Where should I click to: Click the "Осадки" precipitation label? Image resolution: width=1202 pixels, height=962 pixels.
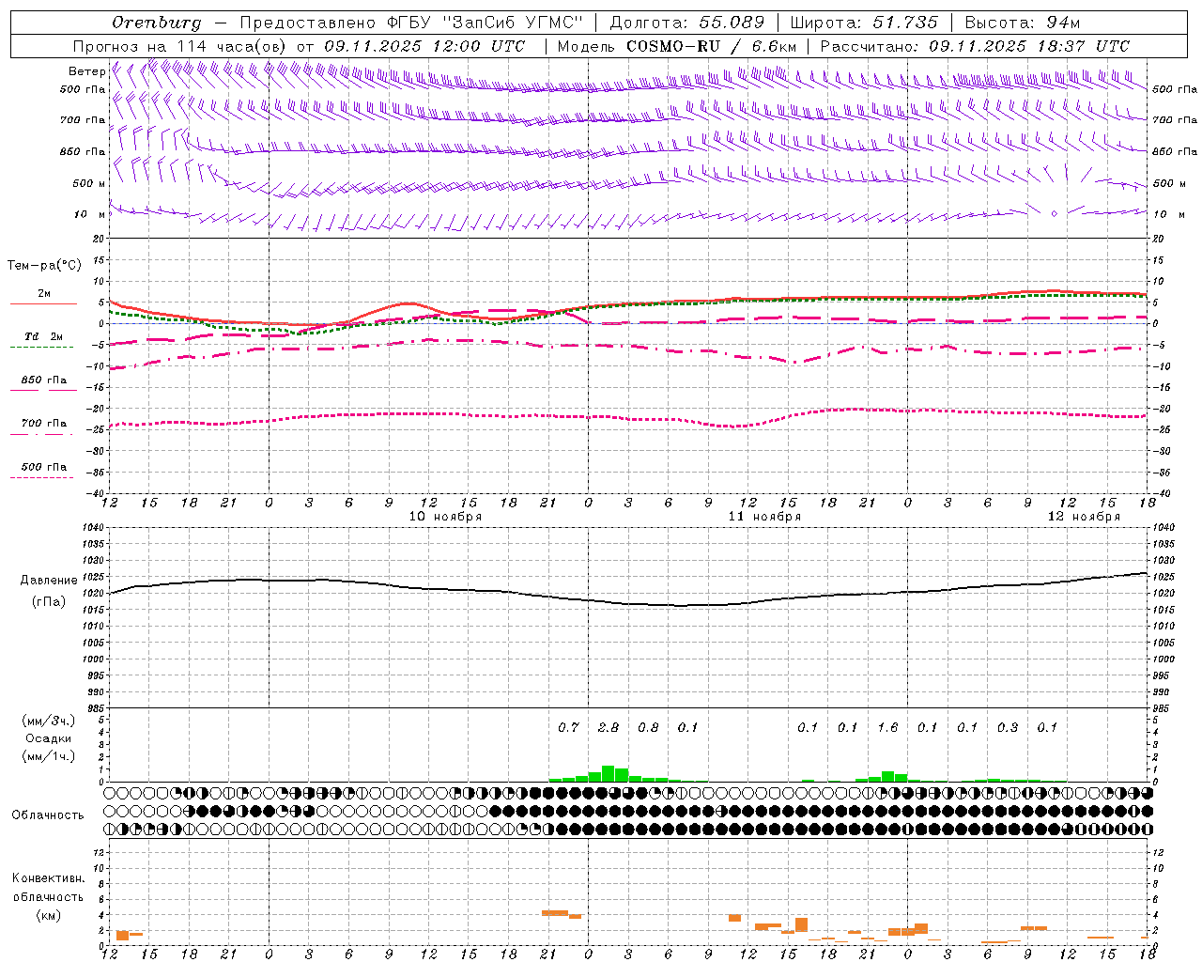coord(48,738)
